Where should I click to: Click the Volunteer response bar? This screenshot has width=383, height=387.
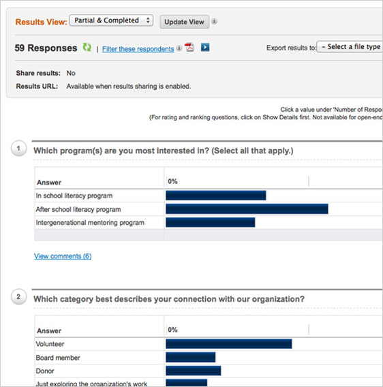click(229, 344)
